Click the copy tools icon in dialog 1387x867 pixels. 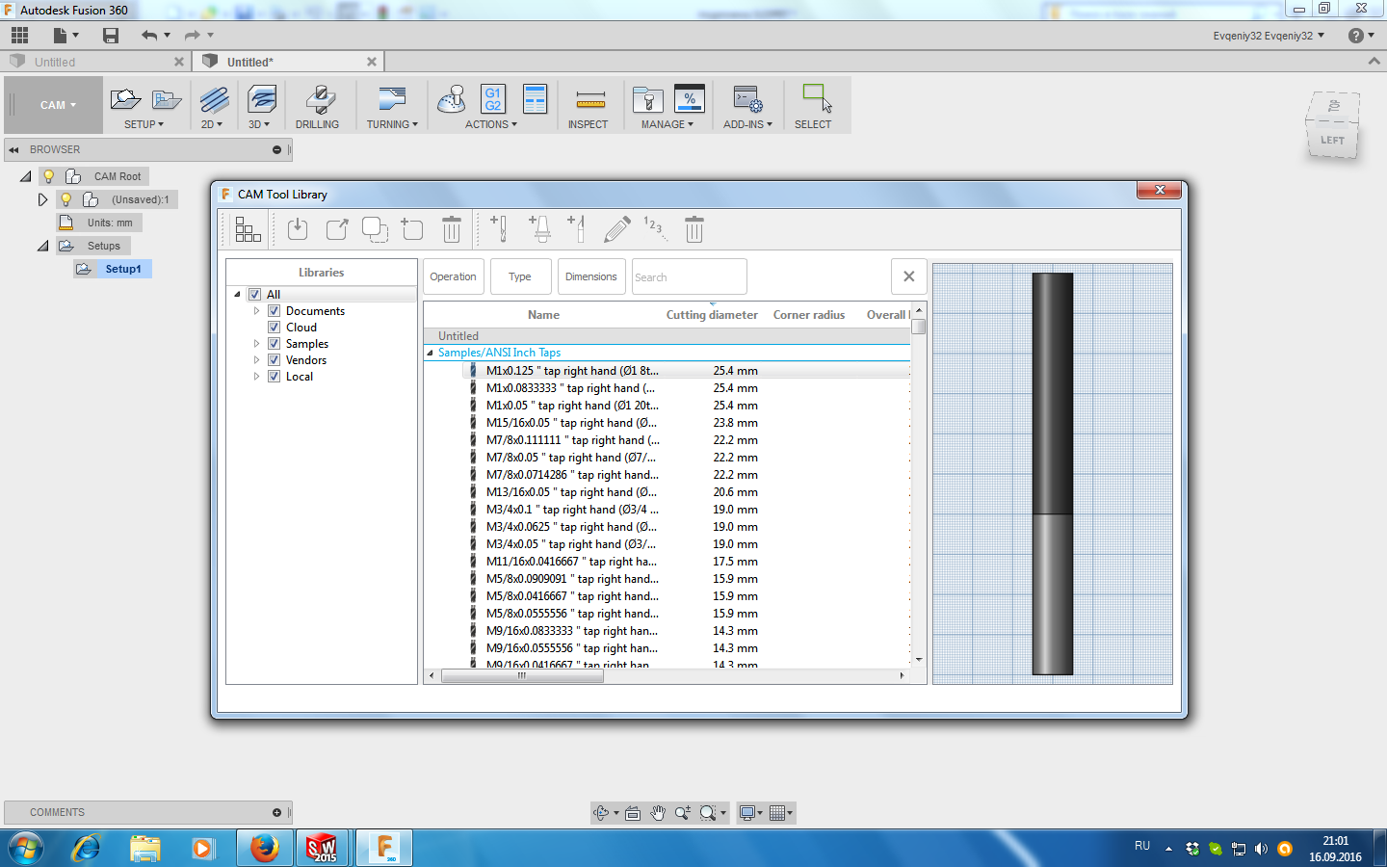[375, 229]
